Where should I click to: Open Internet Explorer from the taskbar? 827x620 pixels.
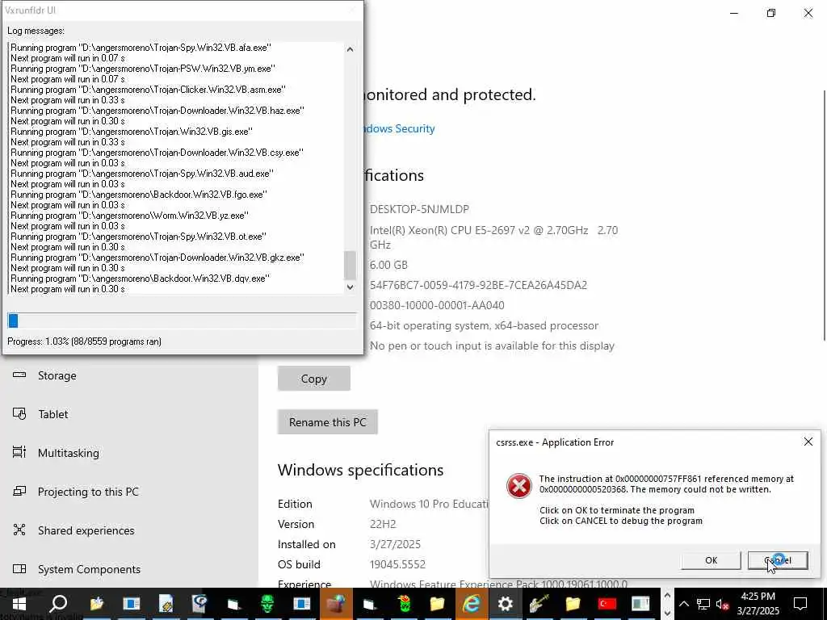pos(471,604)
